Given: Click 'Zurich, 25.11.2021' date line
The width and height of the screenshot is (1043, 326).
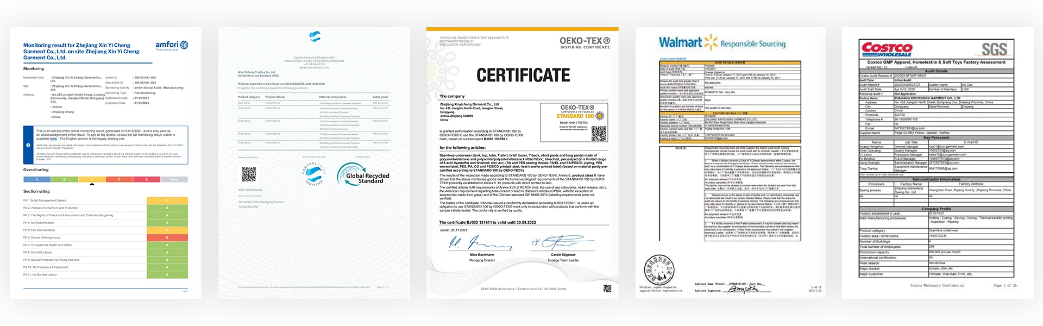Looking at the screenshot, I should point(455,230).
